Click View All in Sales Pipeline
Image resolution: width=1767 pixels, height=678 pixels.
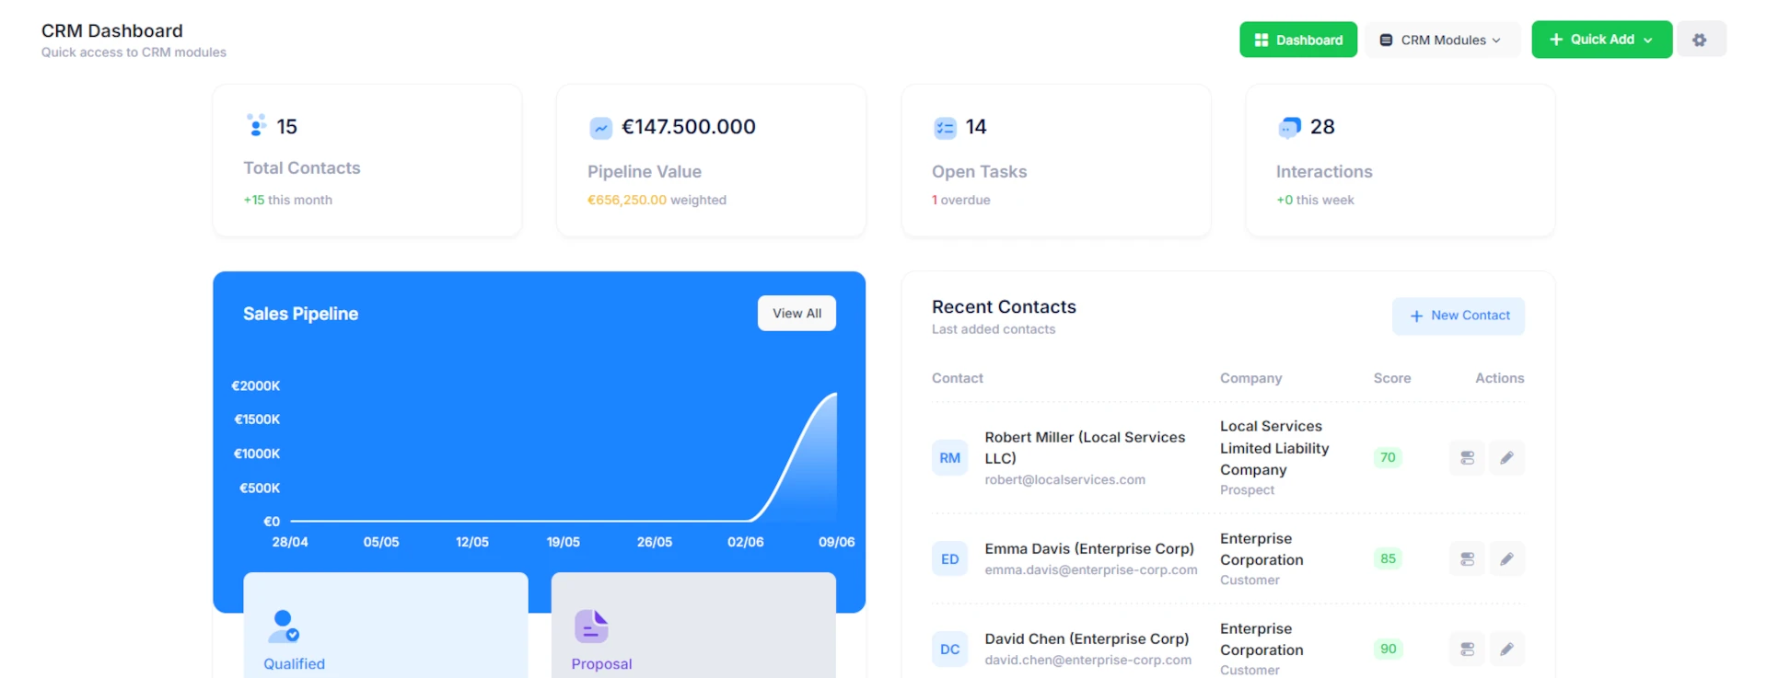coord(796,313)
